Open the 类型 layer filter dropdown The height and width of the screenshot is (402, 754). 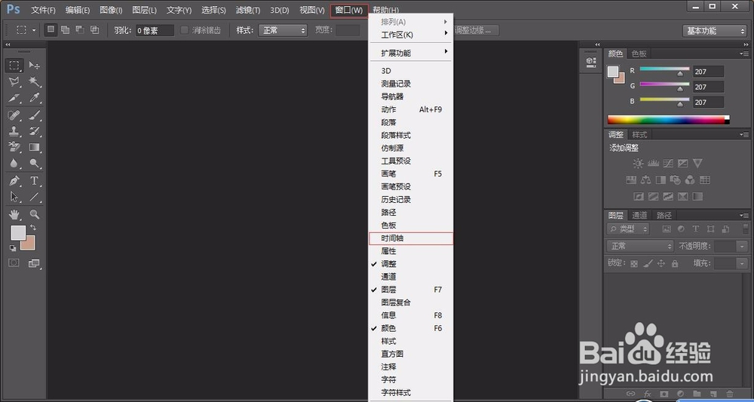point(628,229)
